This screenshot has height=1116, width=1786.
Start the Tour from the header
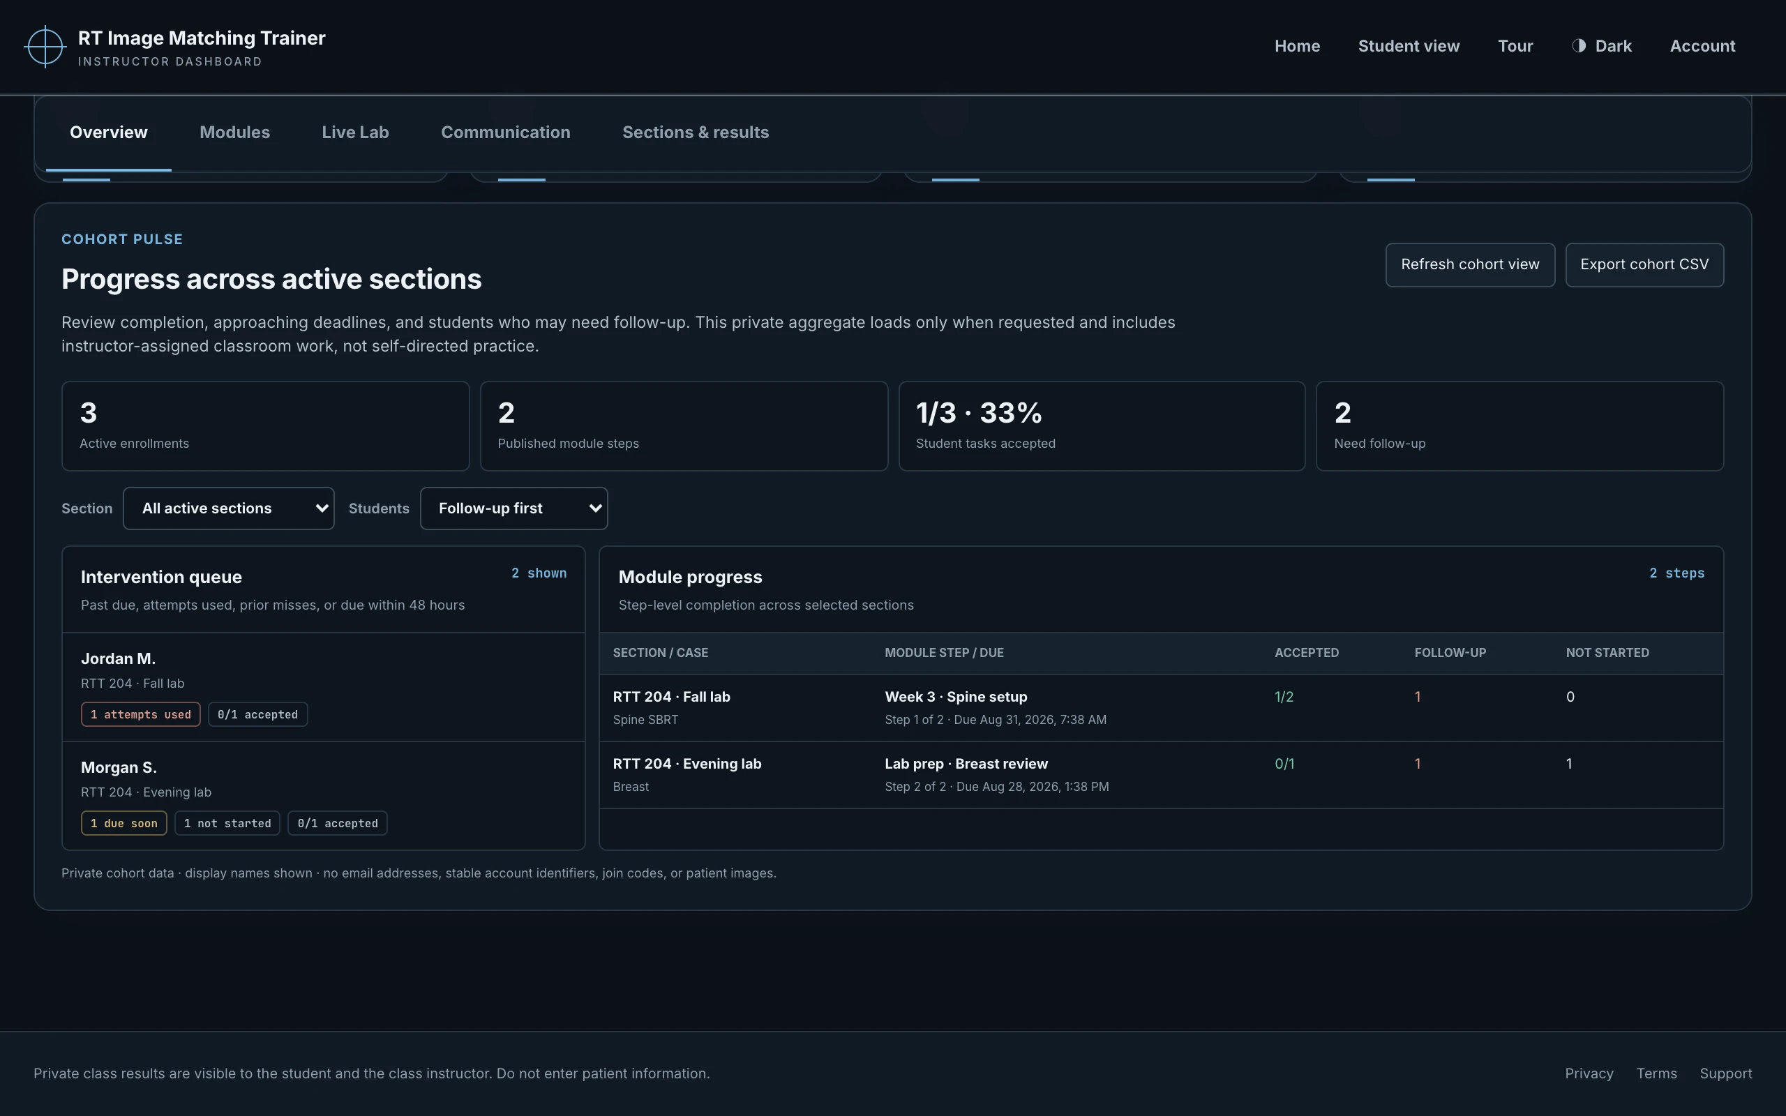point(1515,46)
